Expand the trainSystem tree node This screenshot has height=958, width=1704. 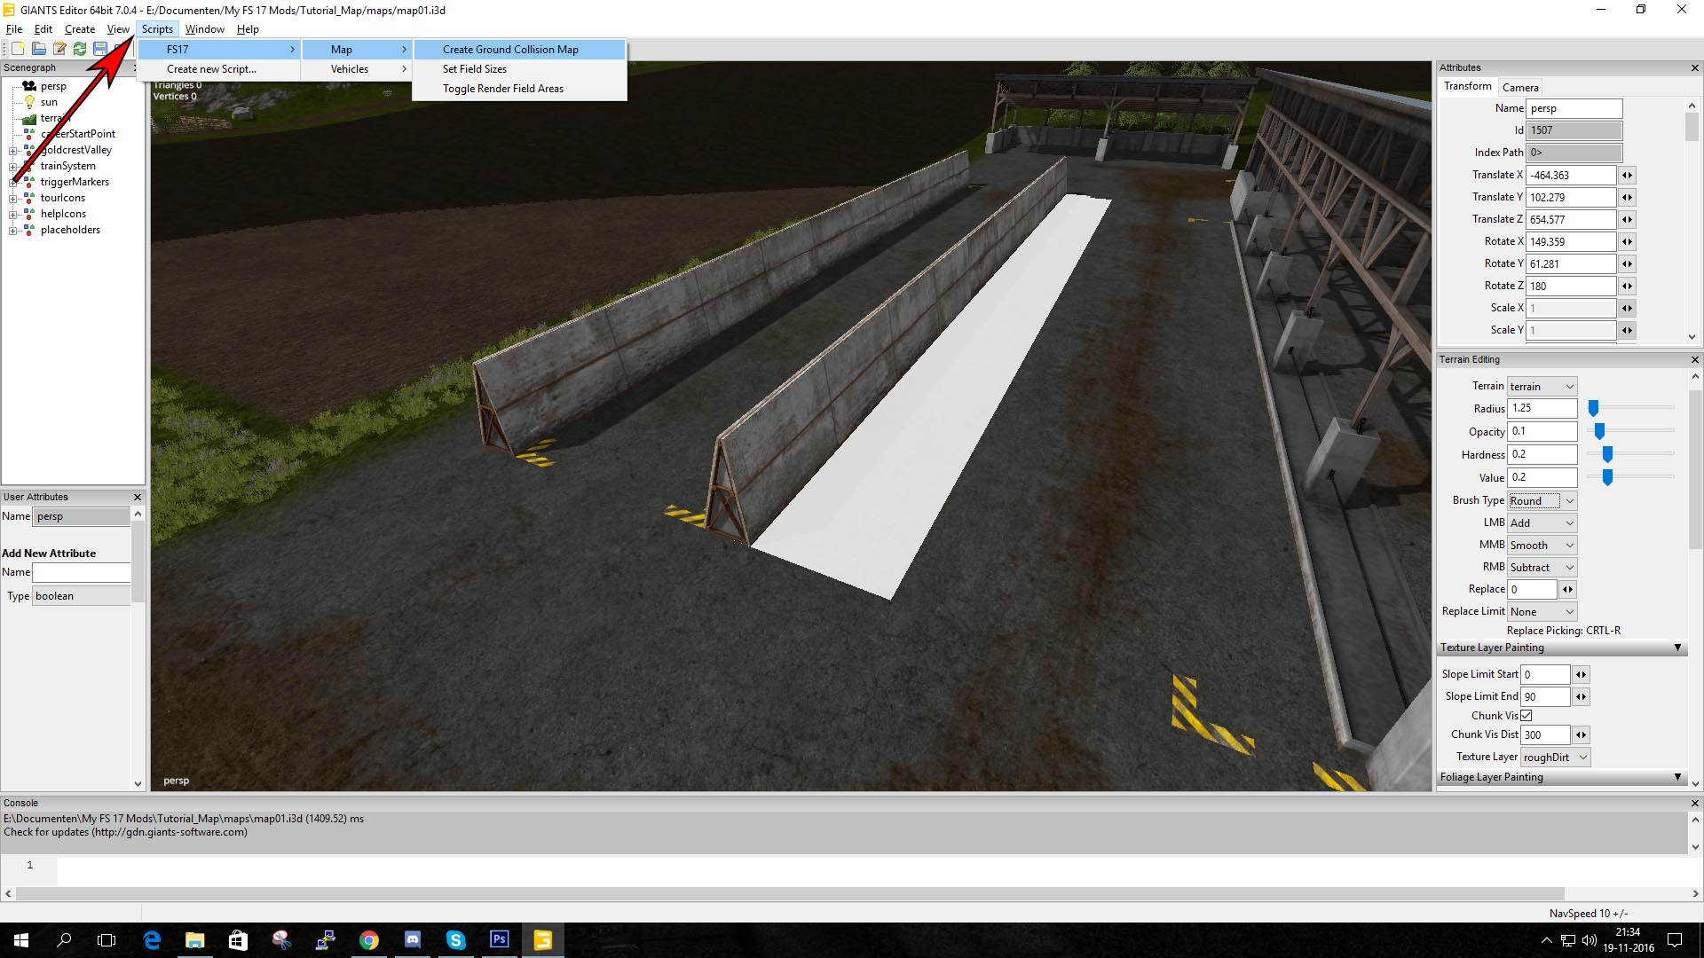12,167
